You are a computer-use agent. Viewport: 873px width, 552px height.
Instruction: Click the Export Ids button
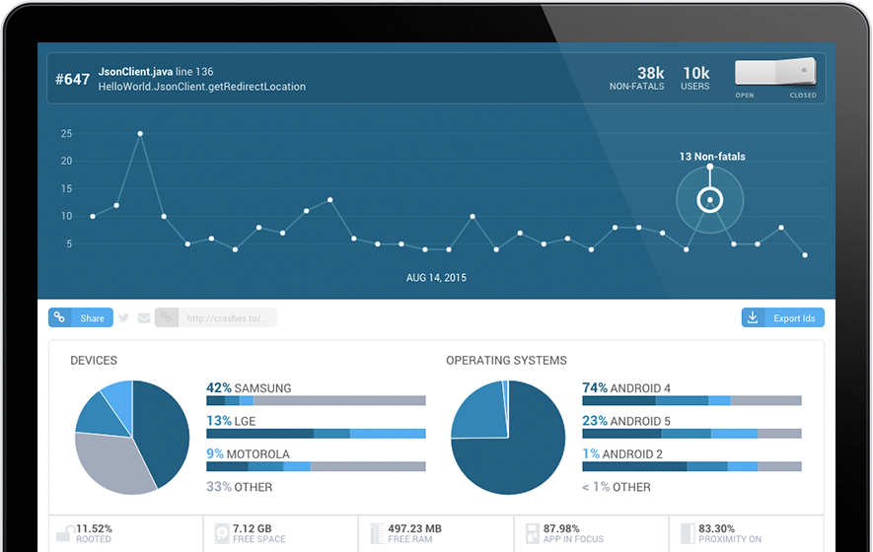pyautogui.click(x=783, y=317)
